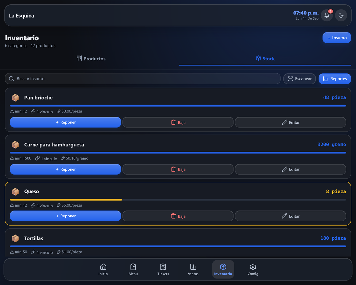Image resolution: width=356 pixels, height=285 pixels.
Task: Register Baja for Carne para hamburguesa
Action: pyautogui.click(x=178, y=169)
